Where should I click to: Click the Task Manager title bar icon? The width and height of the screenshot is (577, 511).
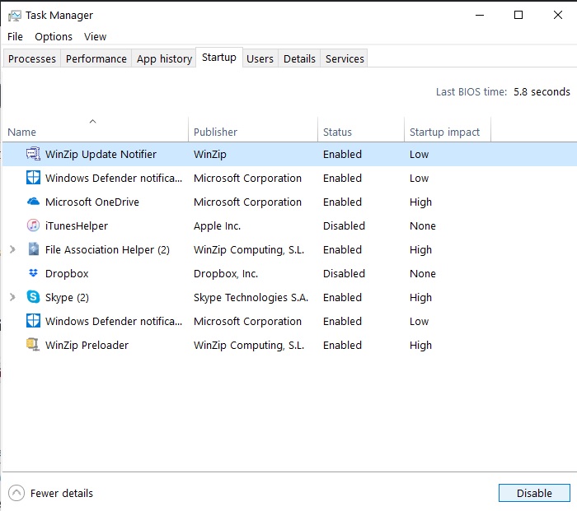coord(15,16)
